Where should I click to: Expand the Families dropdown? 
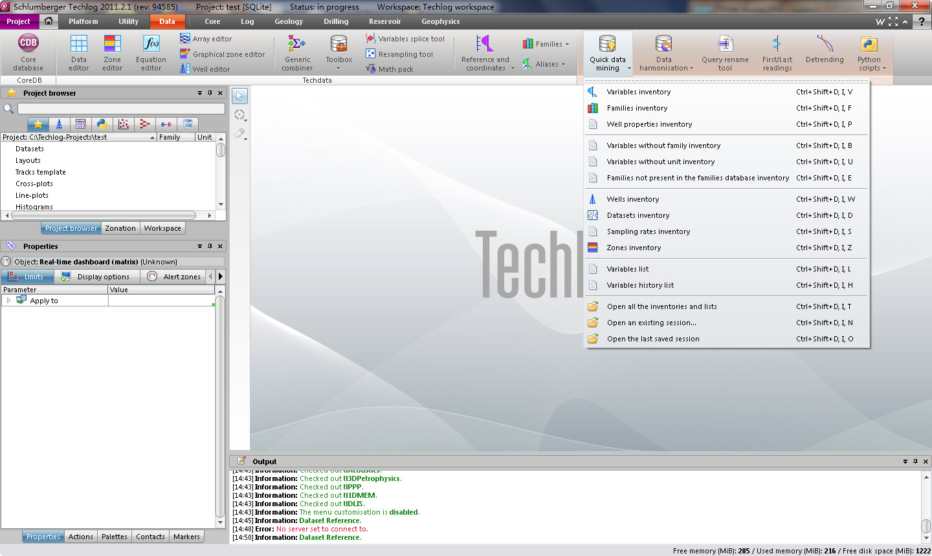[546, 44]
